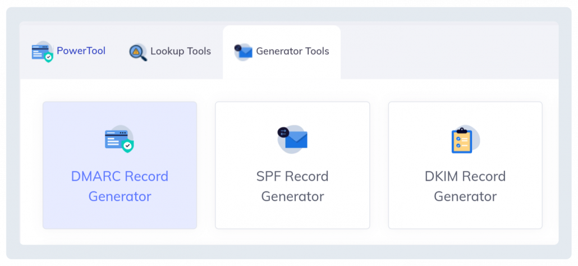This screenshot has width=578, height=266.
Task: Click the Lookup Tools magnifying glass icon
Action: 137,52
